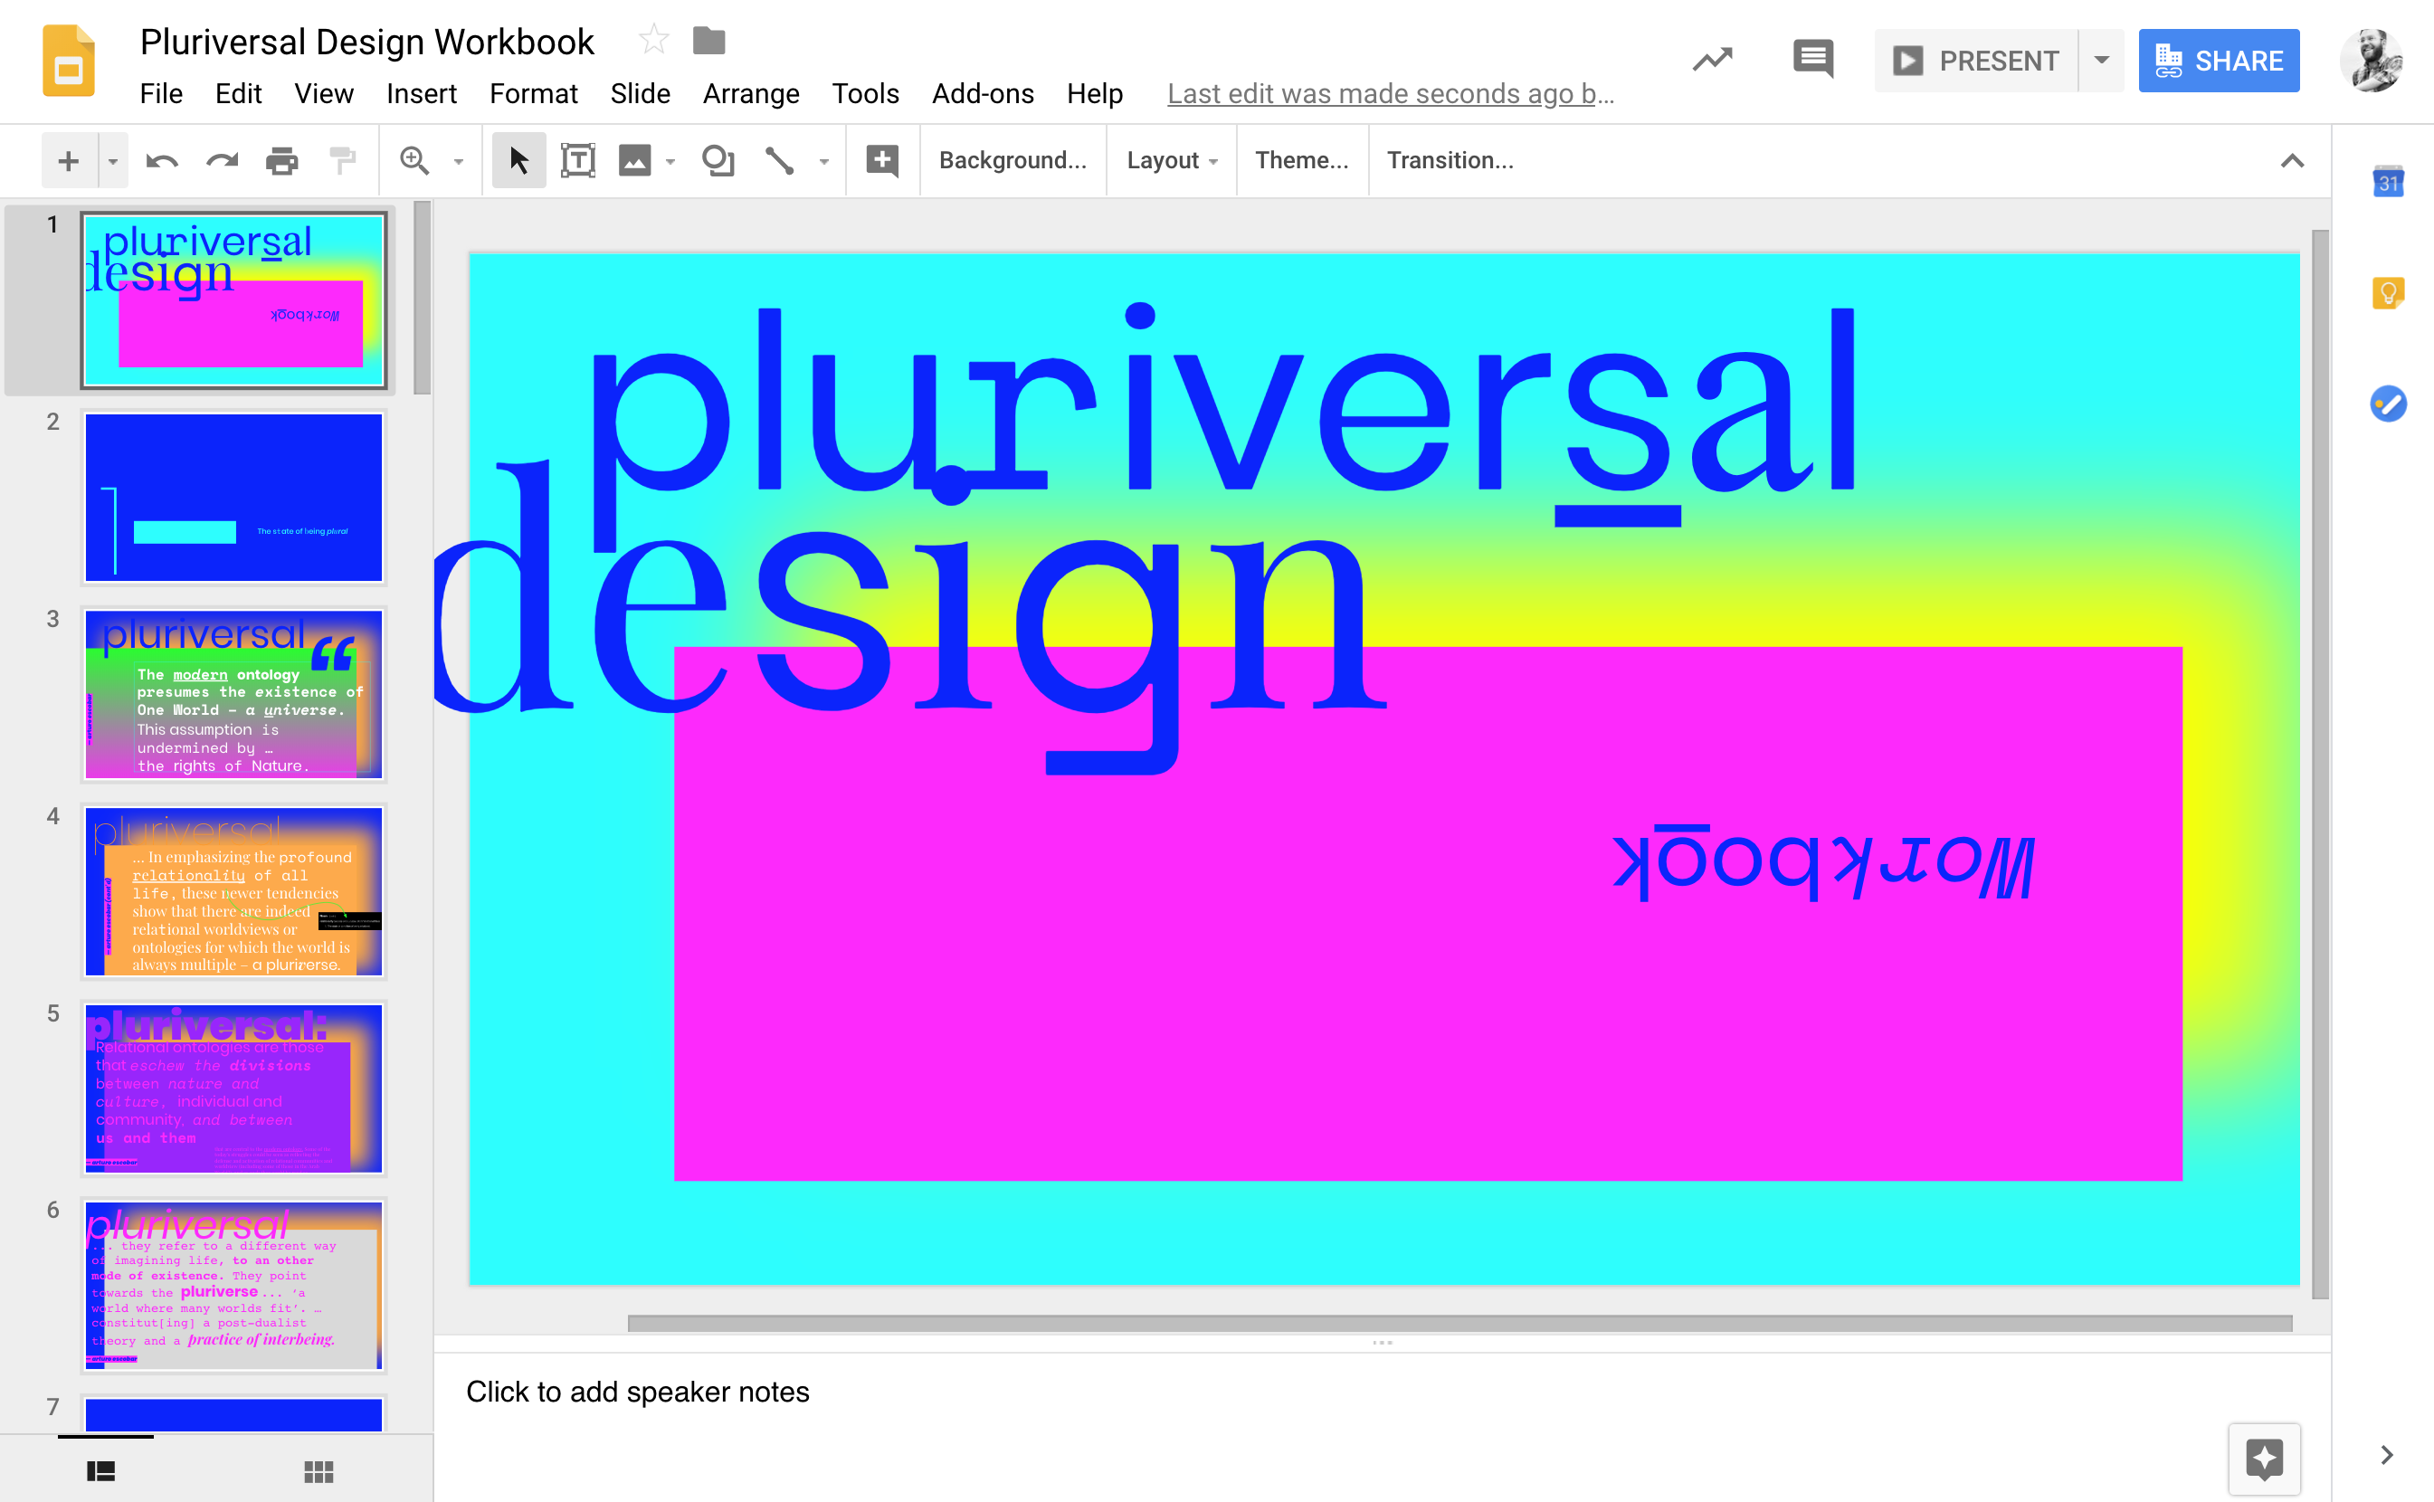
Task: Click the insert image icon
Action: 635,161
